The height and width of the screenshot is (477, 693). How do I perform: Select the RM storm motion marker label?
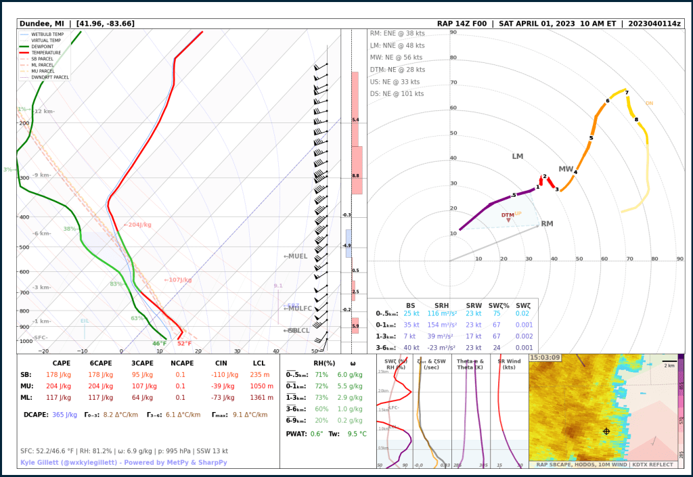(547, 224)
